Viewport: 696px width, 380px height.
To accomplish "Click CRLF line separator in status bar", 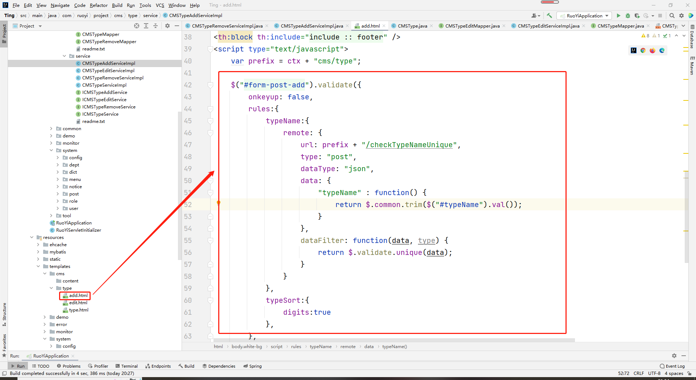I will click(639, 373).
